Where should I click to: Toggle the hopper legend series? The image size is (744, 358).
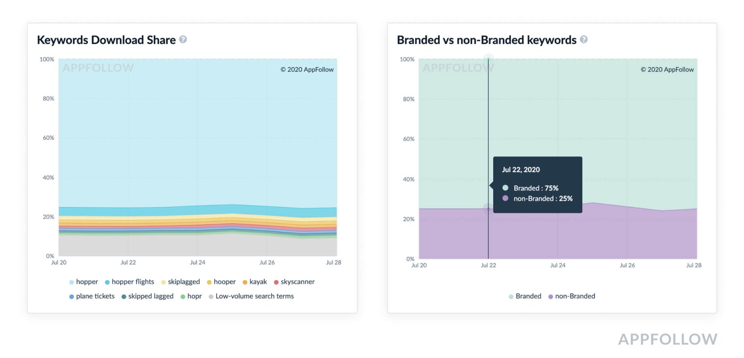click(83, 282)
